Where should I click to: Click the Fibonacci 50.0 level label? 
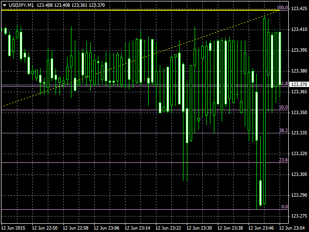283,107
